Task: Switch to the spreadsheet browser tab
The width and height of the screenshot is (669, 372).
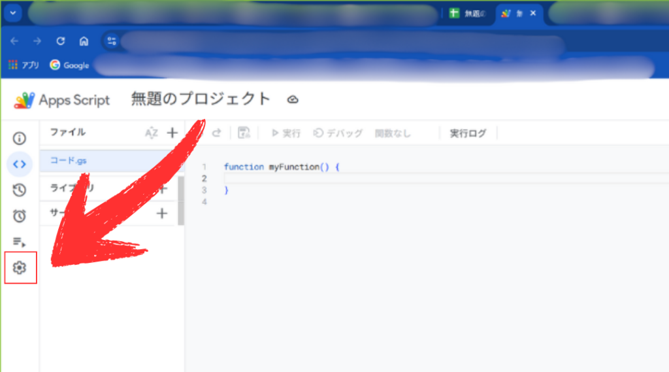Action: click(466, 14)
